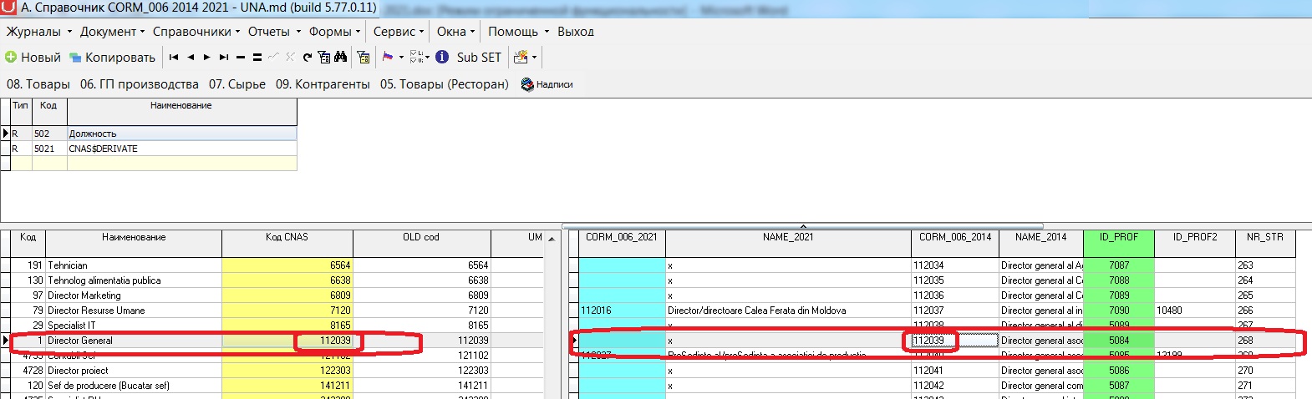Open the Документ menu
Screen dimensions: 1312x399
coord(112,32)
